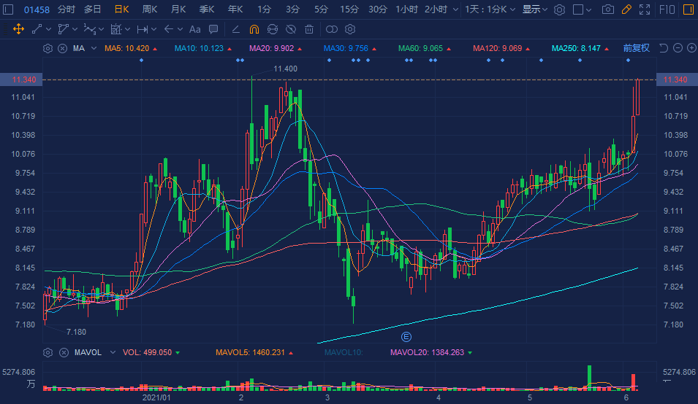The image size is (698, 404).
Task: Hide or show all drawings icon
Action: [290, 29]
